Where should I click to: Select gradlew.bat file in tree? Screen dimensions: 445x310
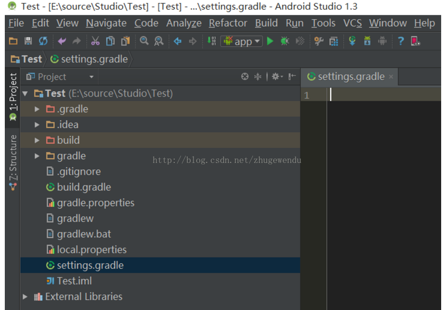[x=160, y=234]
